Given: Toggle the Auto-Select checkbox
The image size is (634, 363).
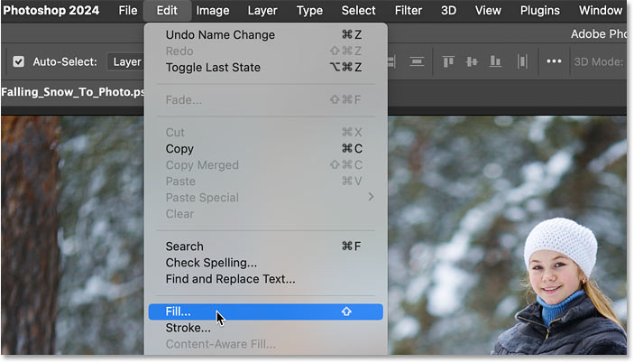Looking at the screenshot, I should tap(19, 61).
